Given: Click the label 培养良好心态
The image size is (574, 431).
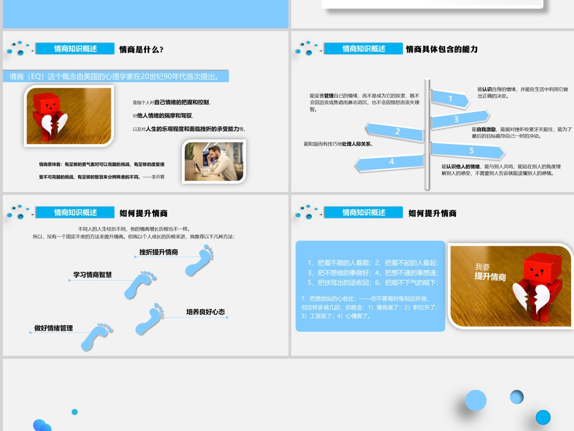Looking at the screenshot, I should [x=205, y=312].
